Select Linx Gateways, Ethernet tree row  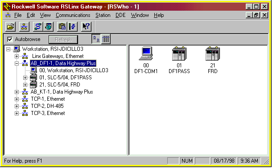(x=58, y=56)
